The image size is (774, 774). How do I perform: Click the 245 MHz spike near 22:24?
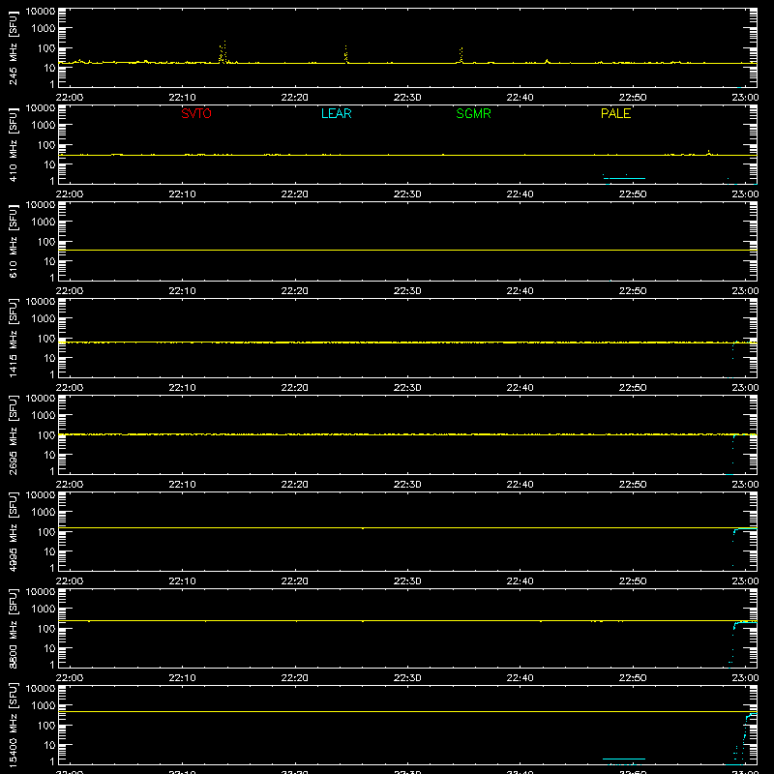click(x=345, y=54)
